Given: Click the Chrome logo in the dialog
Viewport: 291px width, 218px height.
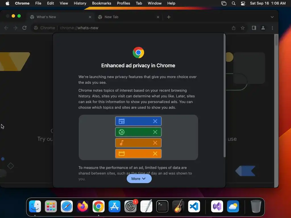Looking at the screenshot, I should pos(138,53).
